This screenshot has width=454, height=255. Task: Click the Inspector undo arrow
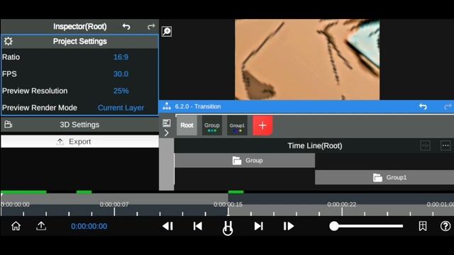(x=126, y=27)
